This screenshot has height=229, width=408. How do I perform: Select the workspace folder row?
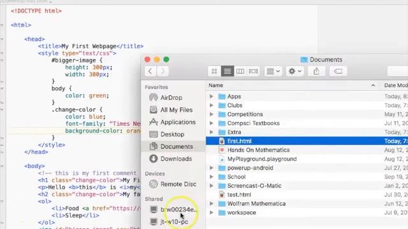tap(307, 212)
